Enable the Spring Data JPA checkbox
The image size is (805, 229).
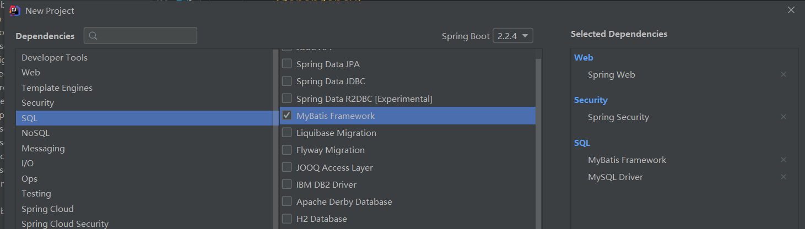287,64
